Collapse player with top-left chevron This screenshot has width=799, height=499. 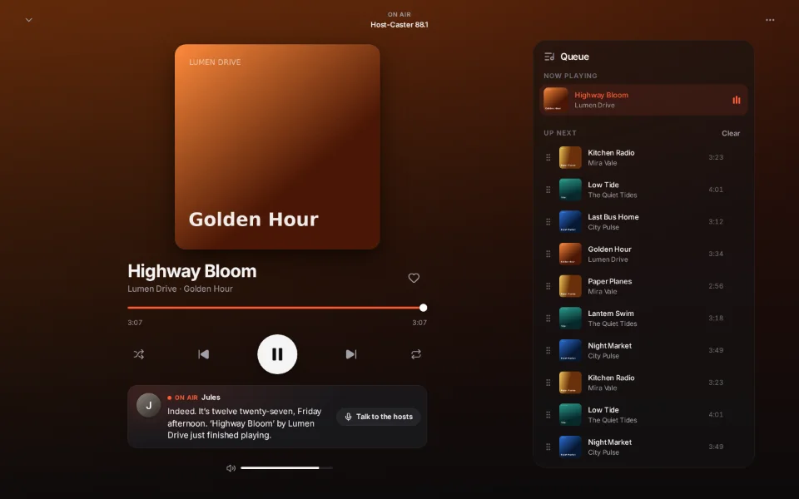click(x=29, y=20)
